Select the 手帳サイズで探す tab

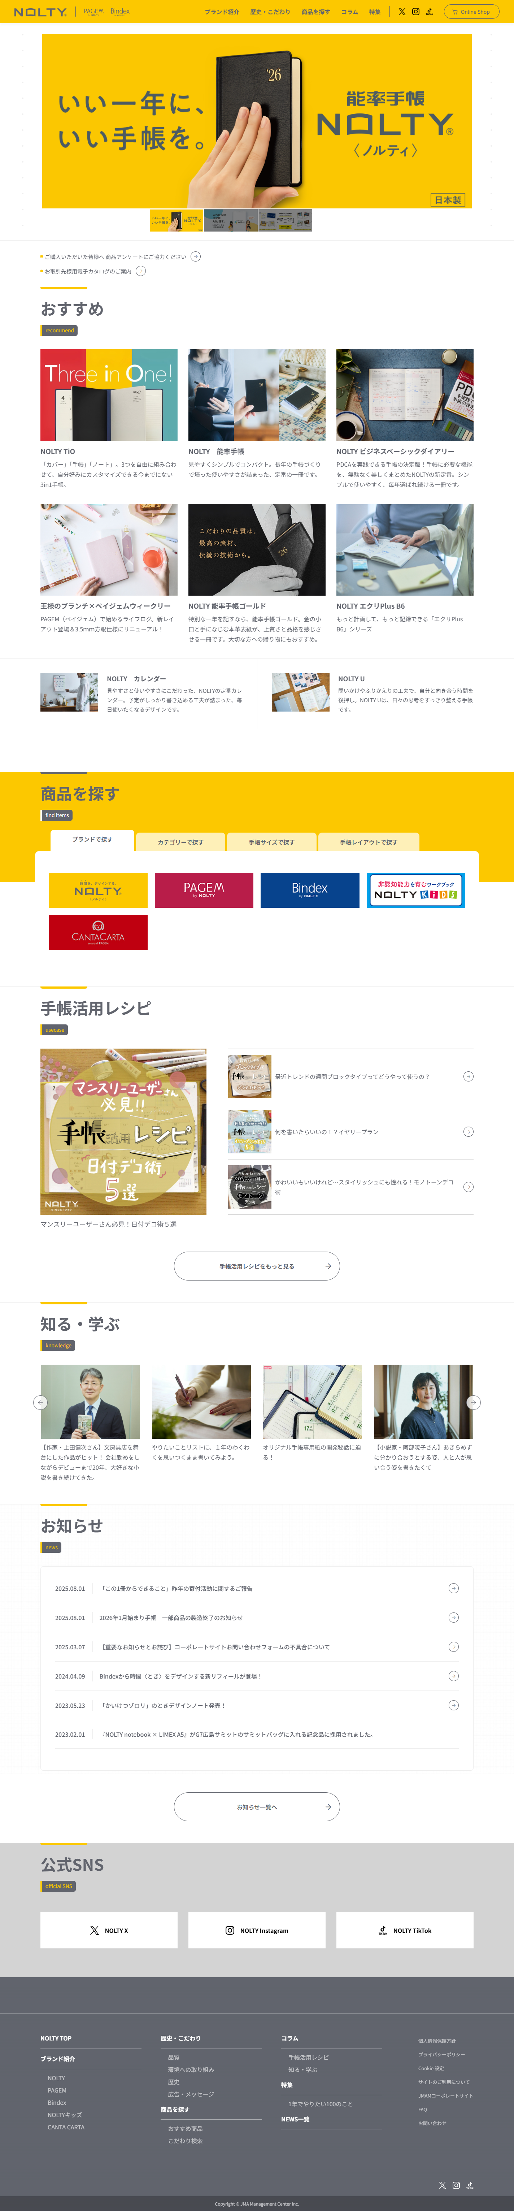point(271,842)
